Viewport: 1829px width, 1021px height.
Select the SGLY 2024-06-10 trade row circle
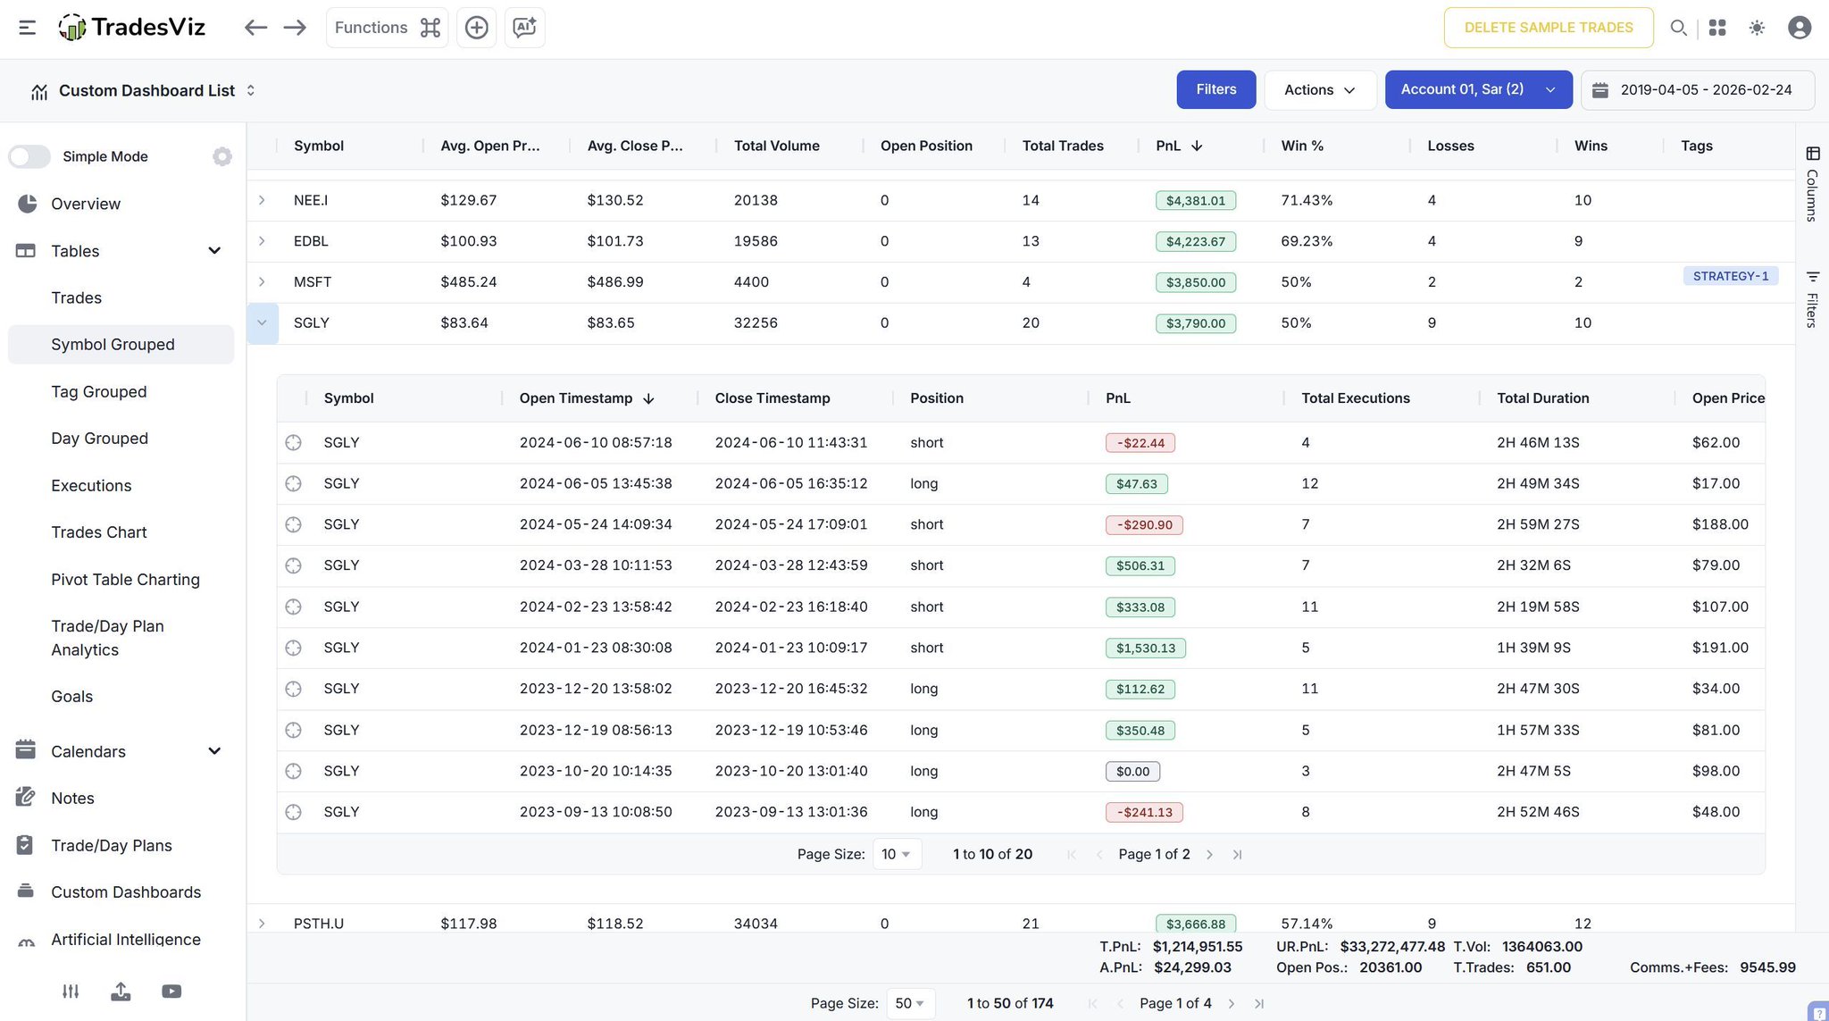pyautogui.click(x=293, y=443)
